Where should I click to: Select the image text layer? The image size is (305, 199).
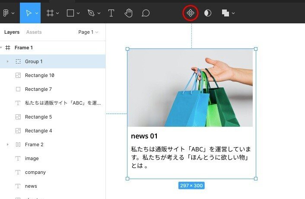point(53,158)
